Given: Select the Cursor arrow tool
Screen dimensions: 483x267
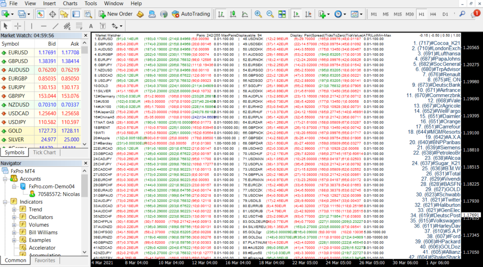Looking at the screenshot, I should coord(6,26).
